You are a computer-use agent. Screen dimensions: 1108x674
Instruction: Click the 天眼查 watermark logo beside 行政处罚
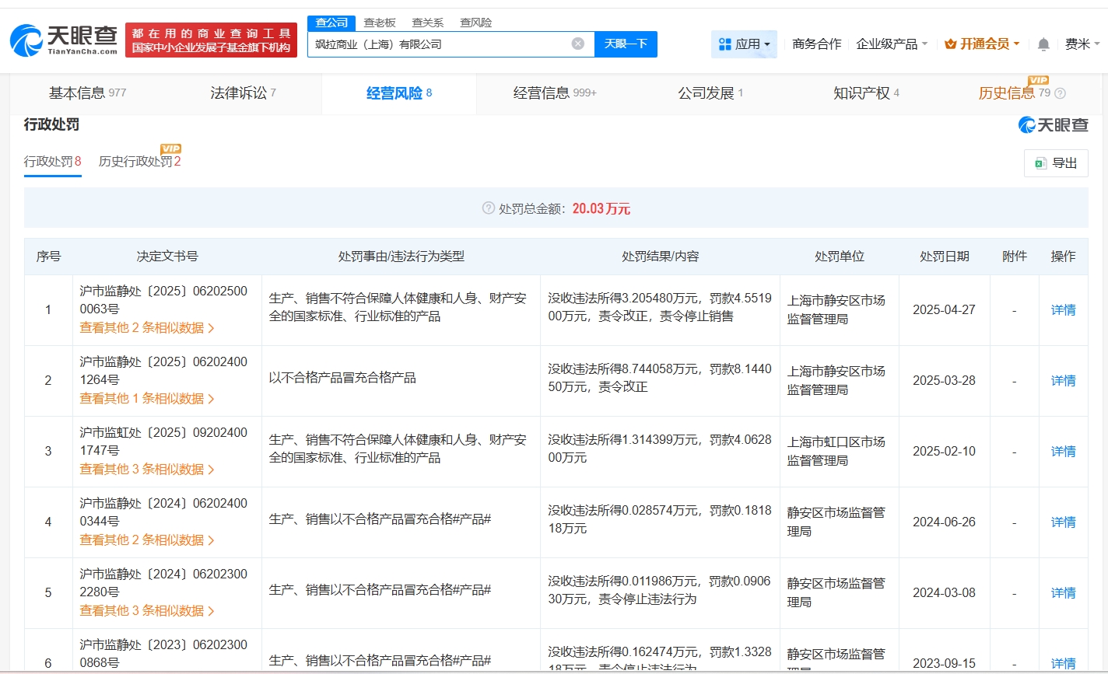(x=1054, y=125)
